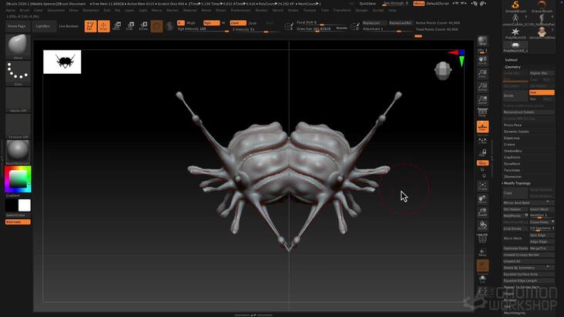Expand the ShadowBox section

(x=512, y=151)
